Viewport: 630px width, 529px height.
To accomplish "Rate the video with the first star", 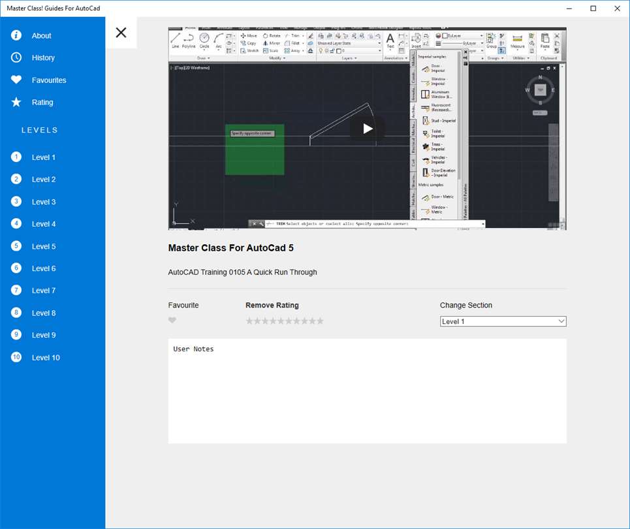I will click(x=249, y=321).
